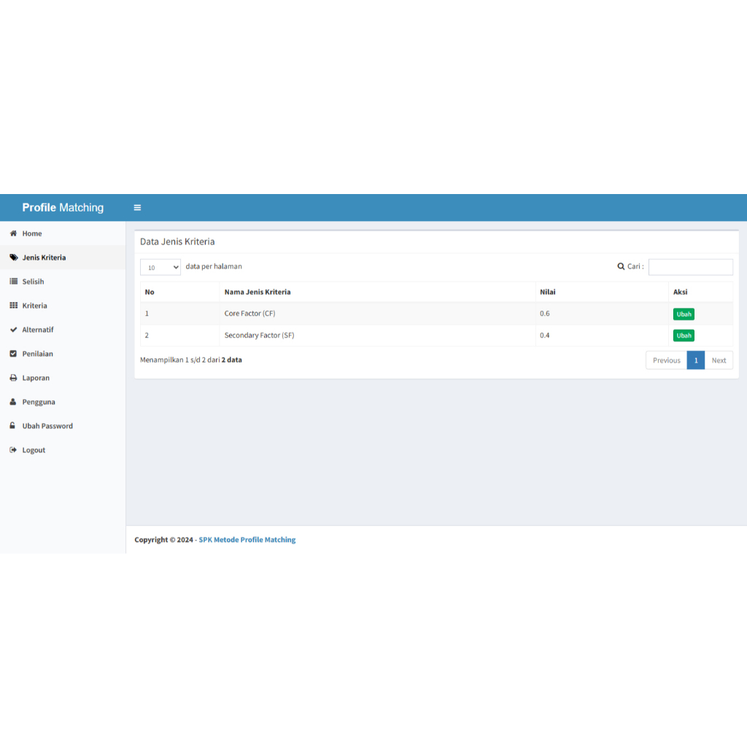This screenshot has height=747, width=747.
Task: Navigate to Penilaian
Action: point(63,354)
